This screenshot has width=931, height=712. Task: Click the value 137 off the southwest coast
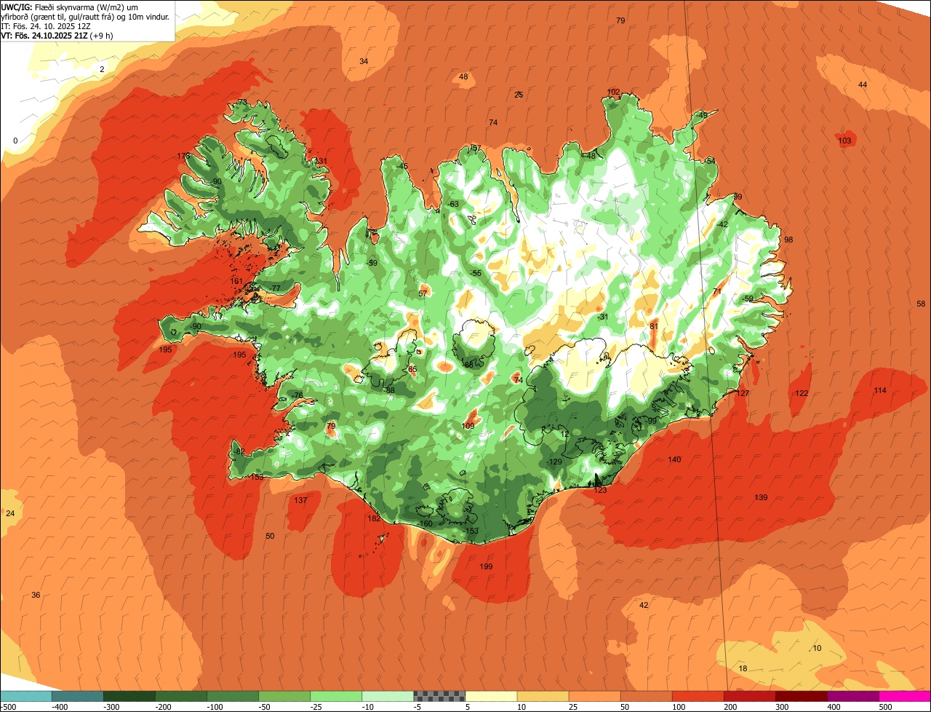tap(301, 500)
